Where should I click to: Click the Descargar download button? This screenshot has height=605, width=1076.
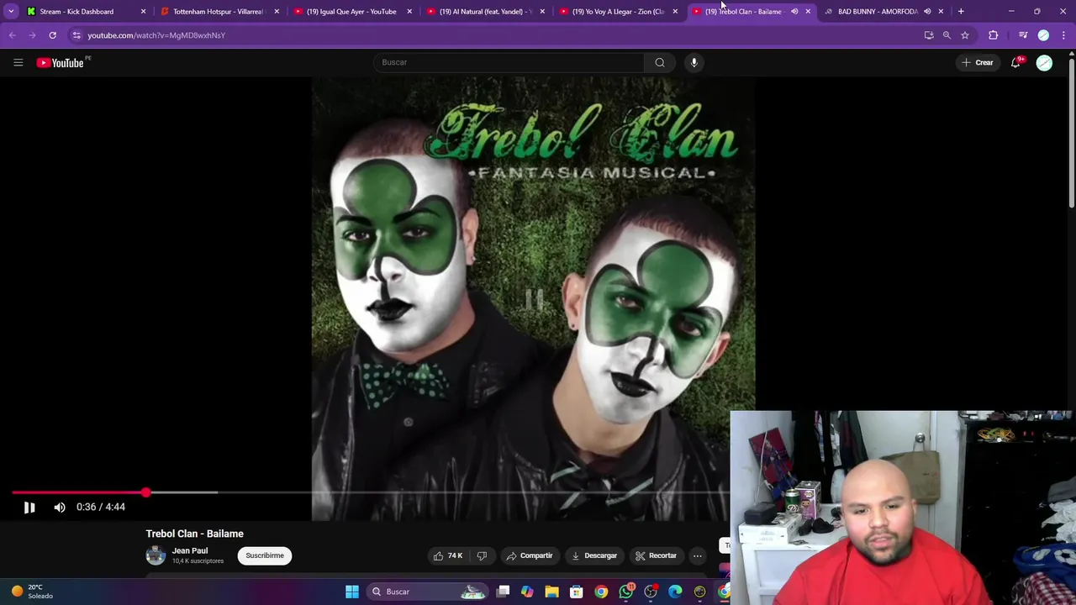[594, 555]
